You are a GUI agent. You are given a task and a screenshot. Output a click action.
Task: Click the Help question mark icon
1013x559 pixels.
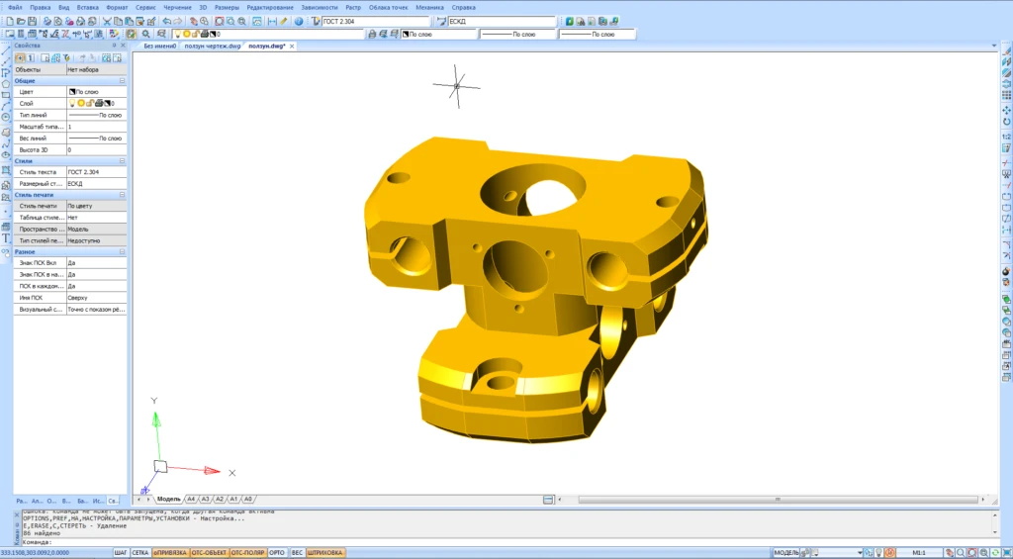[x=298, y=21]
